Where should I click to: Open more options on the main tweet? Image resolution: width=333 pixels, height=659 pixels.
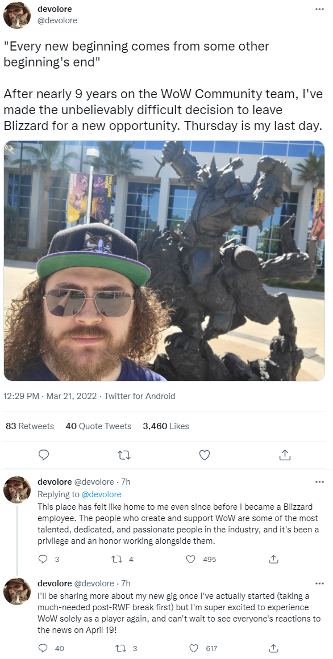coord(319,9)
